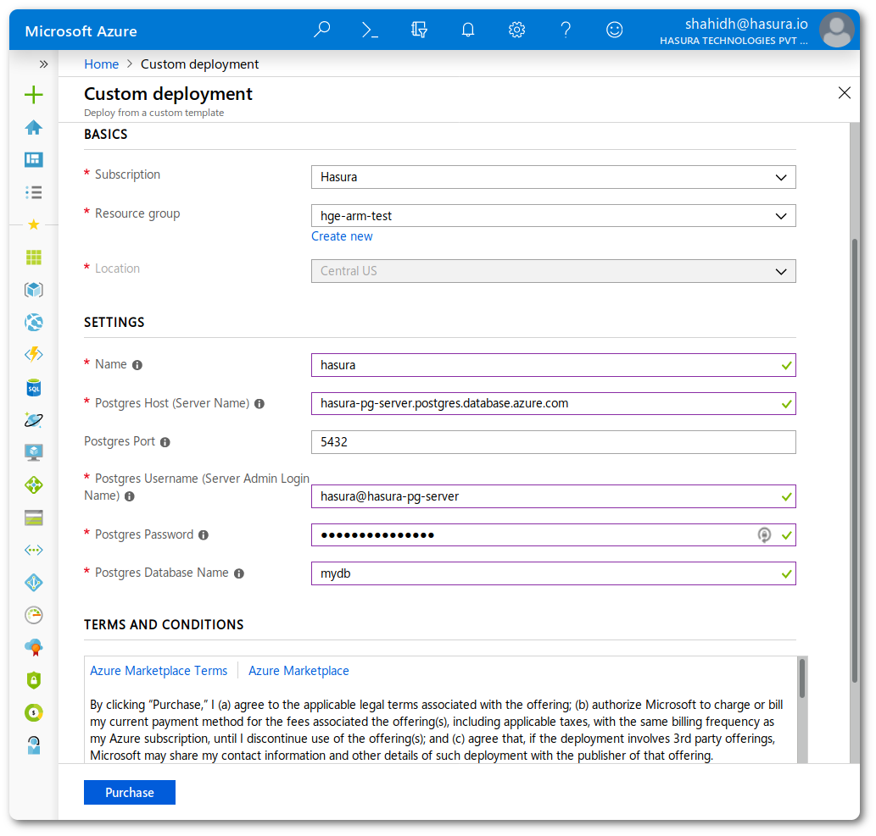Open App Services globe icon

point(34,322)
